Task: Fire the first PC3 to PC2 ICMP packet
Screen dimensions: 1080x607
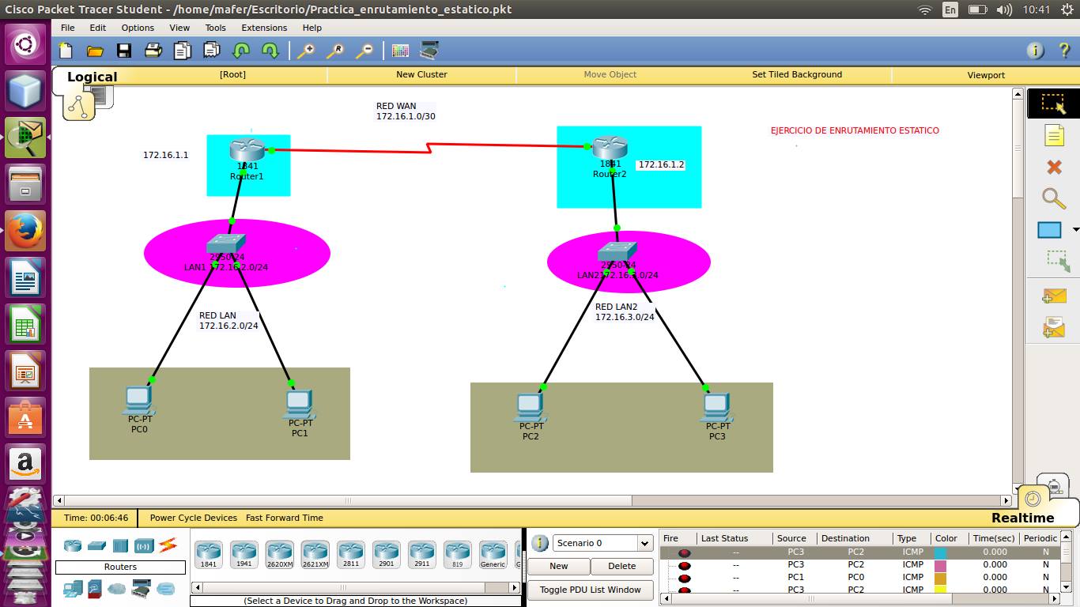Action: pos(683,552)
